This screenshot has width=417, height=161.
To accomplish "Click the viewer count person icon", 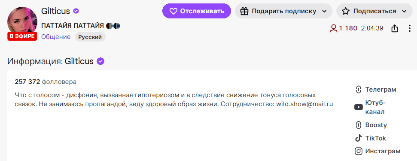I will click(334, 28).
